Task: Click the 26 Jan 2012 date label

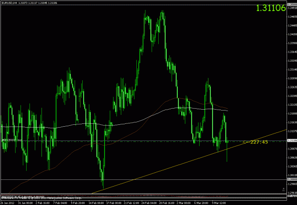Action: (x=8, y=203)
